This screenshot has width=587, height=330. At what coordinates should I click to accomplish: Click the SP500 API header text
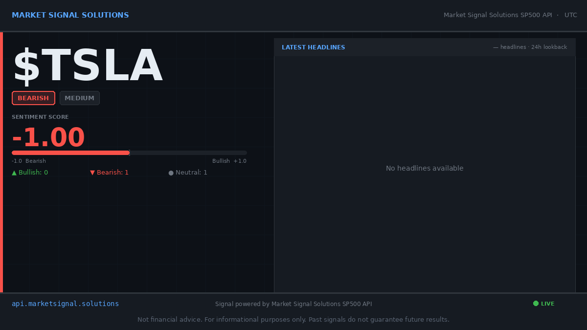(x=498, y=15)
